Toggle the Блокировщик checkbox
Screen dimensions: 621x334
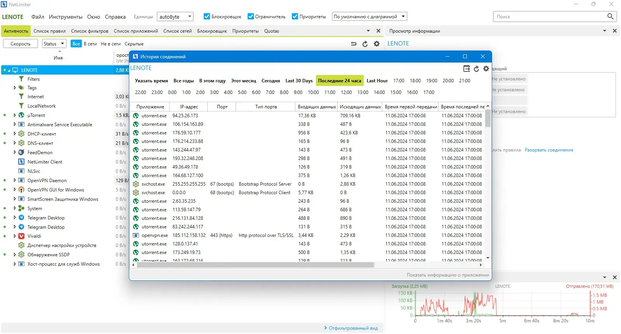[207, 16]
